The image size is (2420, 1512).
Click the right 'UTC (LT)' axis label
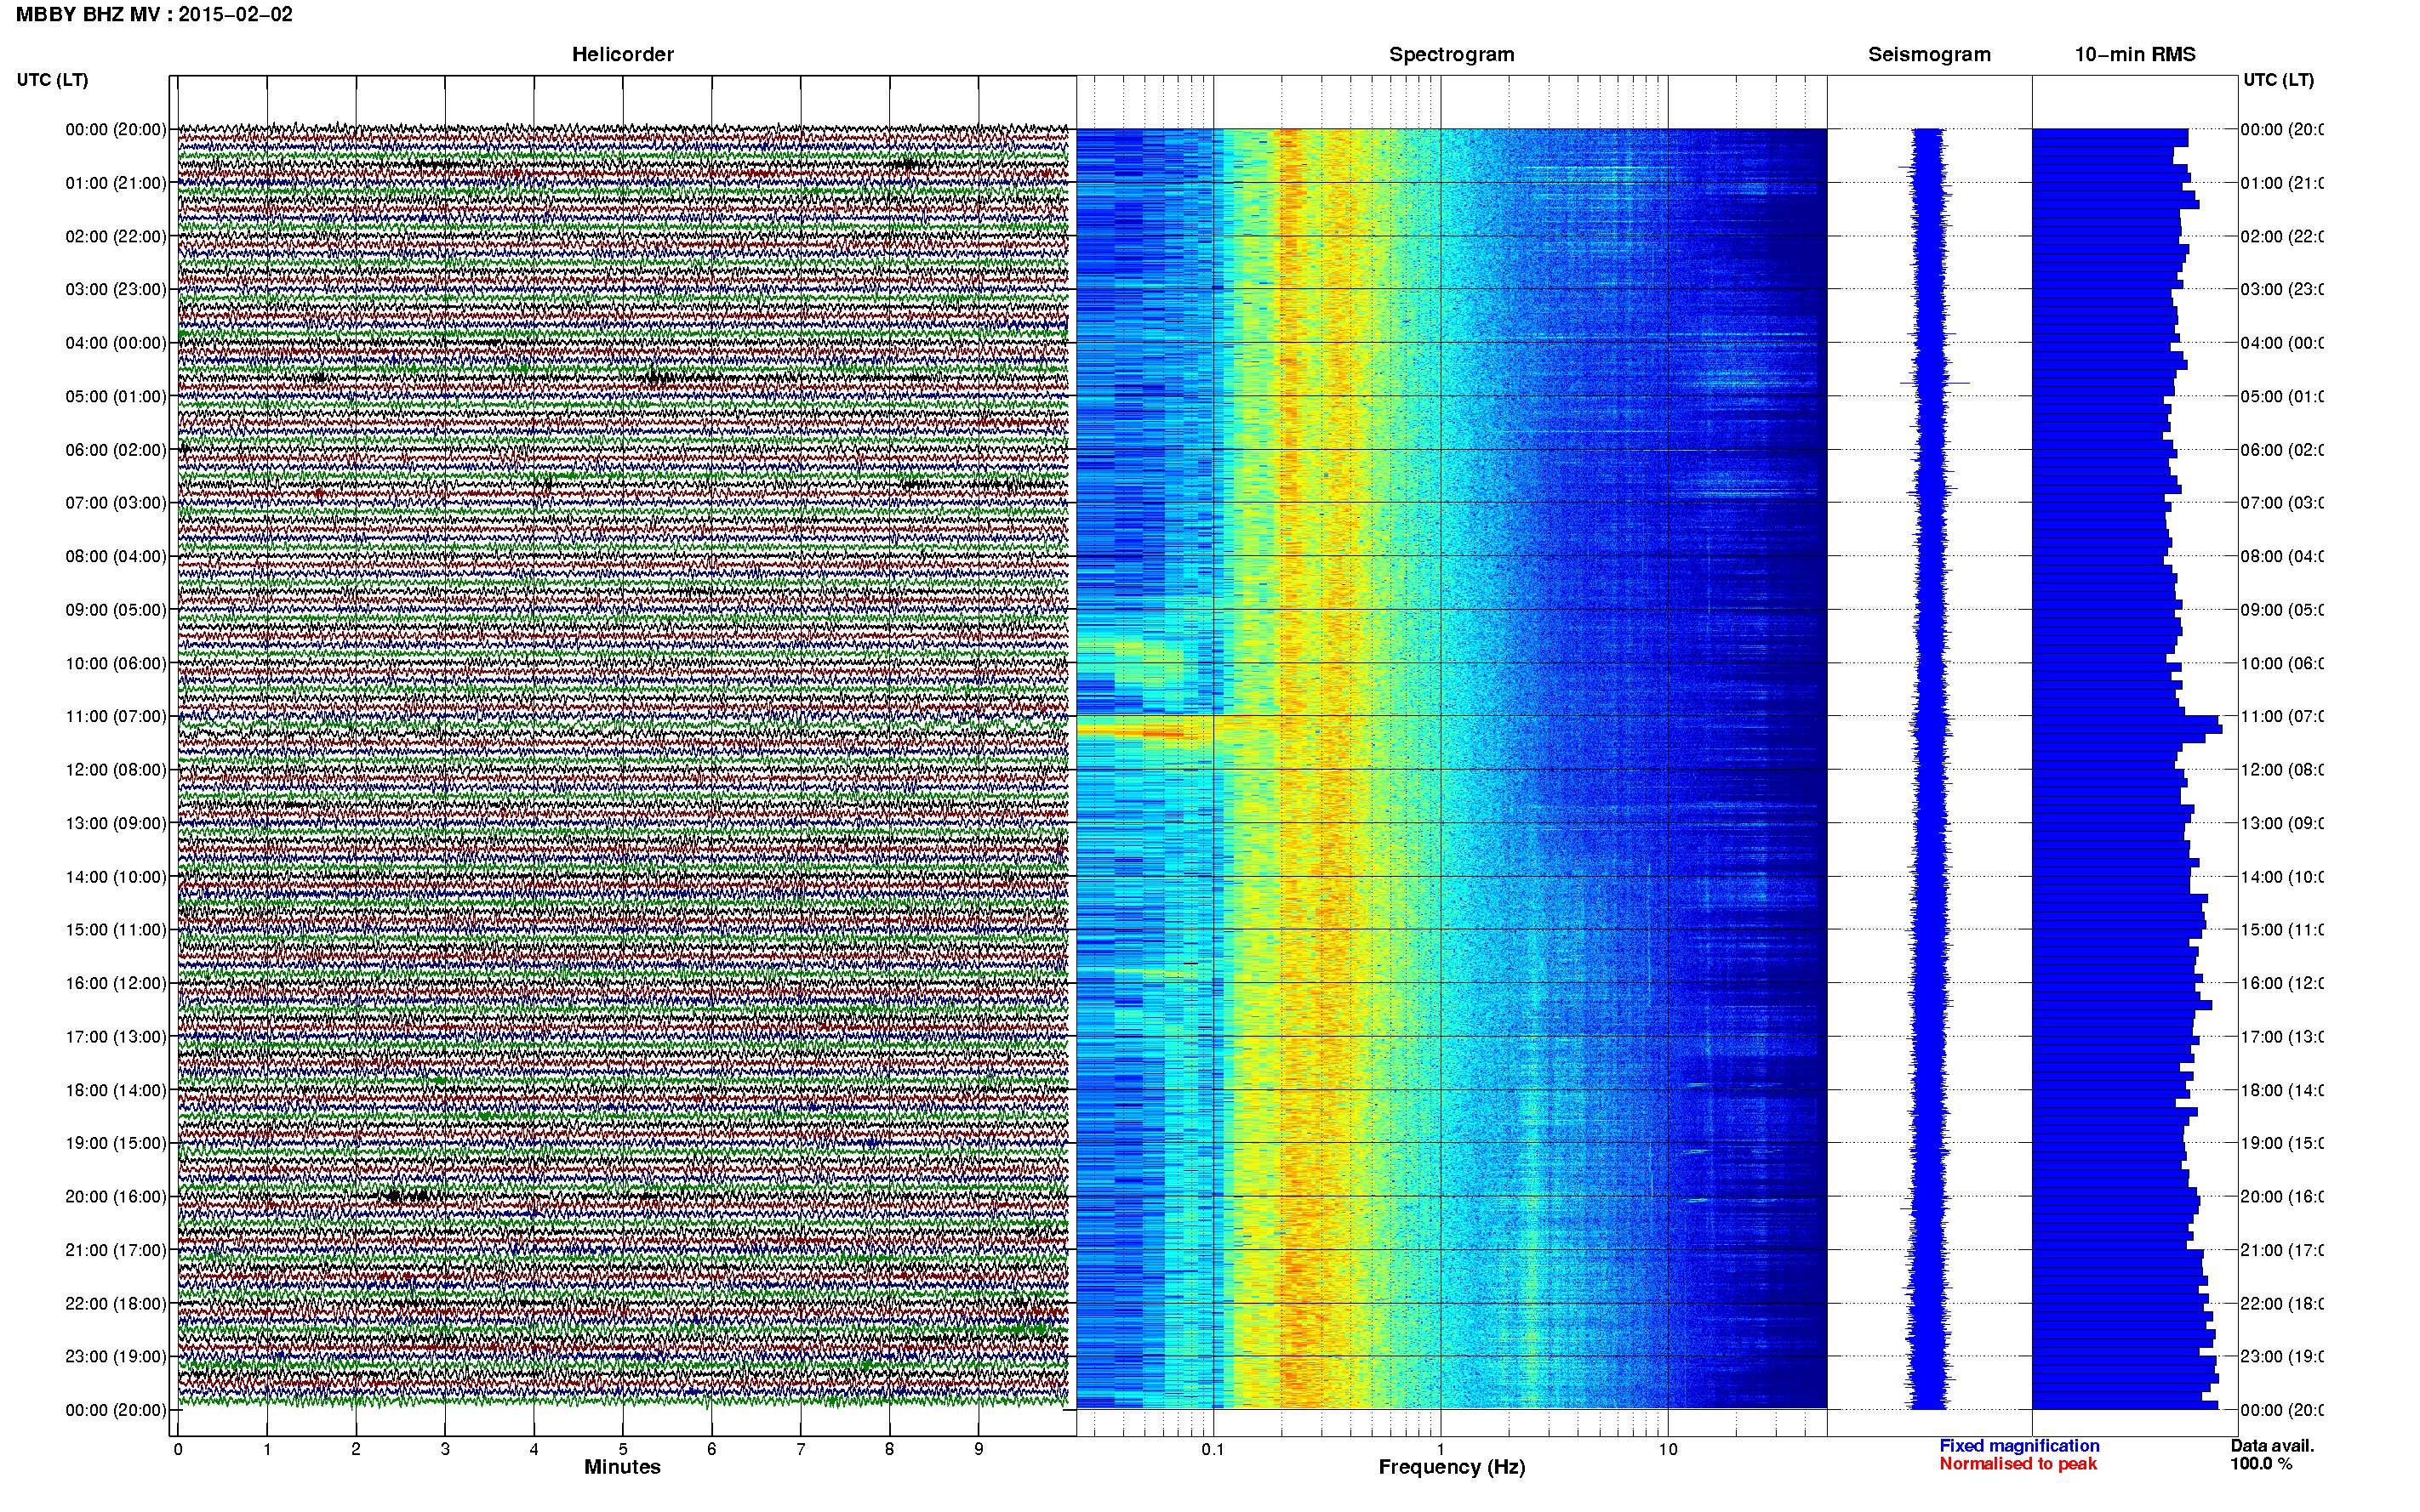2278,80
